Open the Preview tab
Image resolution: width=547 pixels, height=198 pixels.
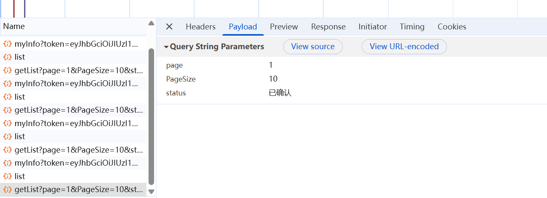coord(284,27)
